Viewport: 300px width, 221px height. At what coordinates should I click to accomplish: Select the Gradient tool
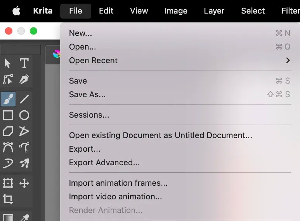coord(8,218)
